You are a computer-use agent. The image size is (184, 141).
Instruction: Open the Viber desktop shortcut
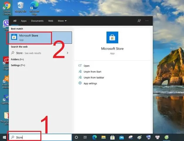tap(6, 25)
